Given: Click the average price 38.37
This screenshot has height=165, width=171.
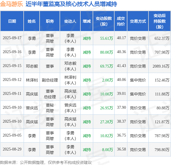Looking at the screenshot, I should [x=121, y=122].
